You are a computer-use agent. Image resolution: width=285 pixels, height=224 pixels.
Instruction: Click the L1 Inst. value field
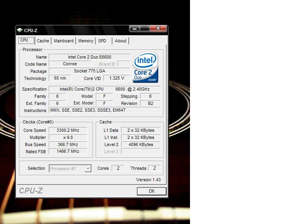click(x=141, y=137)
